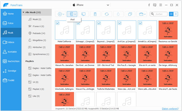Select the Tödliche Mutterliebe thumbnail
Screen dimensions: 182x111
tap(106, 78)
